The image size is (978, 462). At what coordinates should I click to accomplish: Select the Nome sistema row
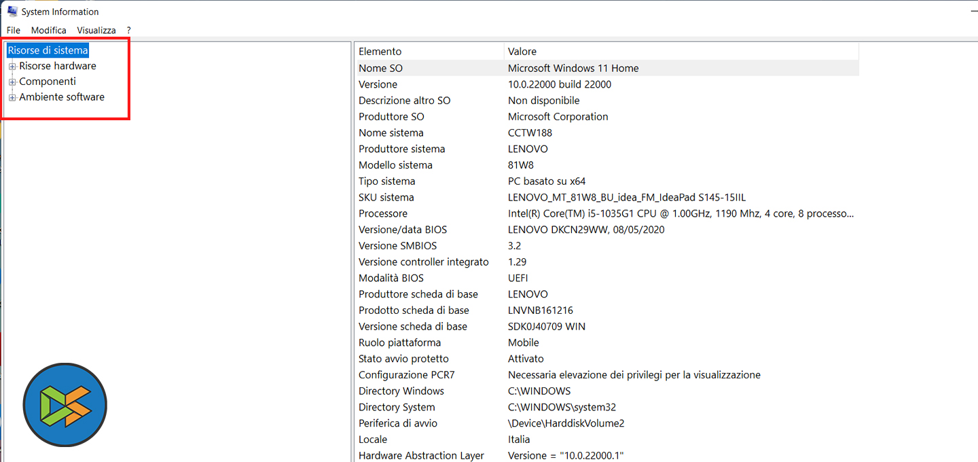607,133
